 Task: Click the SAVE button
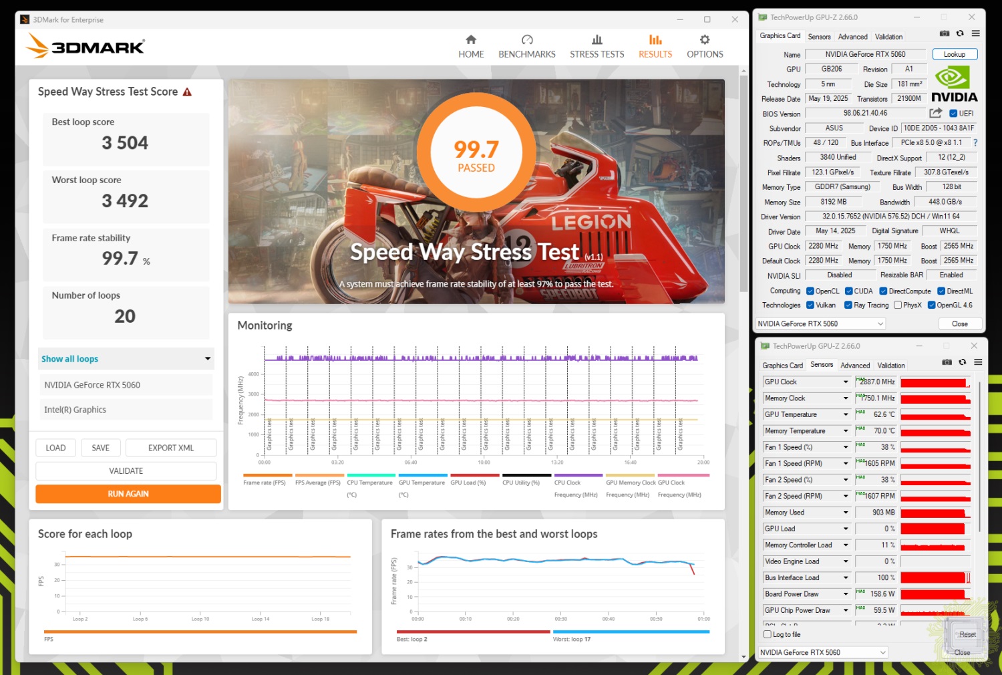point(100,448)
